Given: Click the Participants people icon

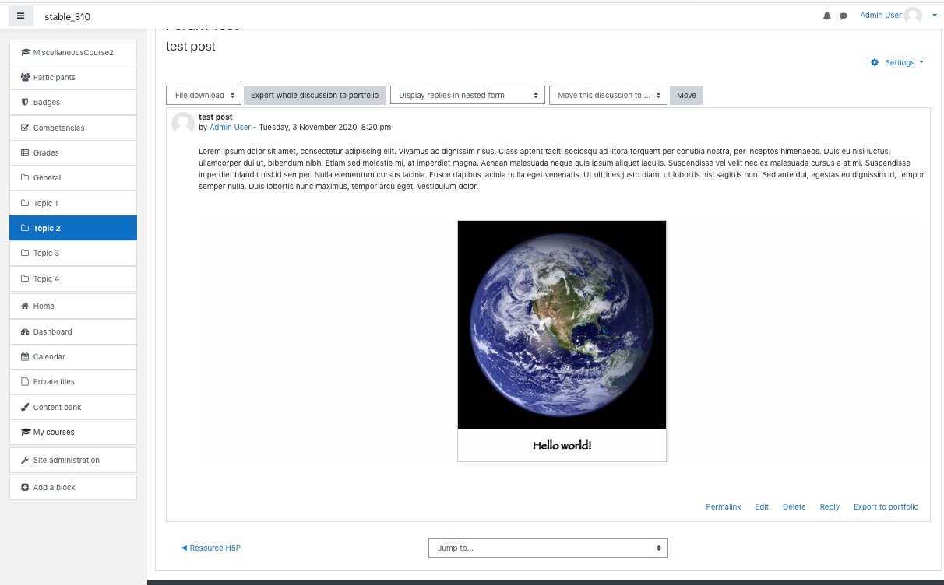Looking at the screenshot, I should (x=26, y=78).
